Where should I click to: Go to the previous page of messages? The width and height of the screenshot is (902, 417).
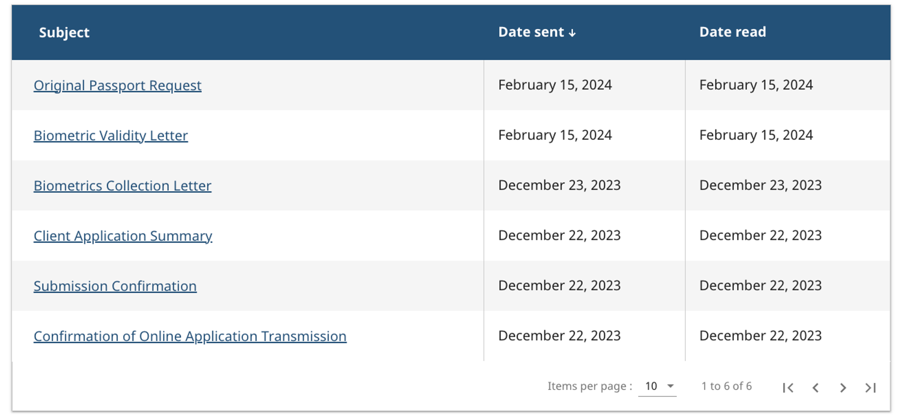point(815,387)
